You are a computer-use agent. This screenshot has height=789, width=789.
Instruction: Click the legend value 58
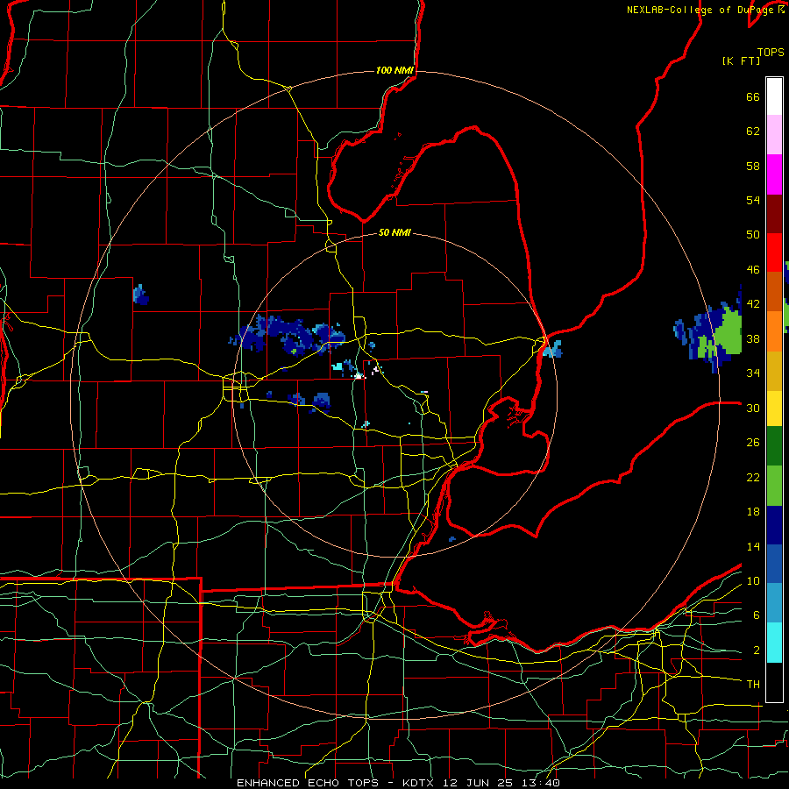pos(753,166)
